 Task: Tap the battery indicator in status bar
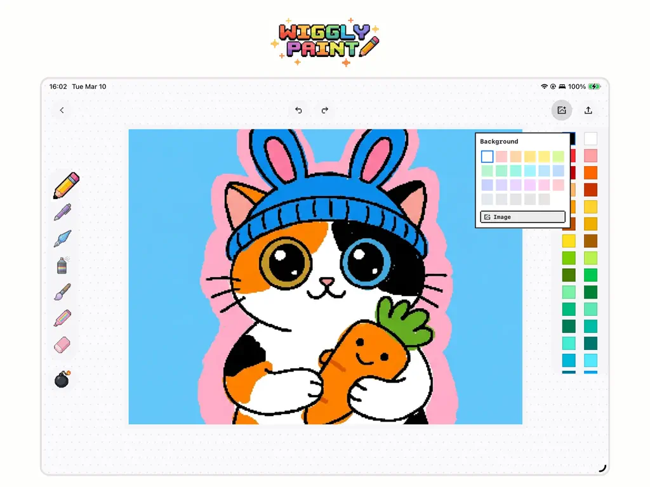point(594,86)
